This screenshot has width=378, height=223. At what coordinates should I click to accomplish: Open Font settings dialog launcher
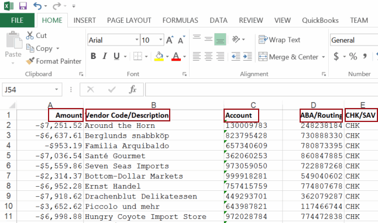coord(184,74)
